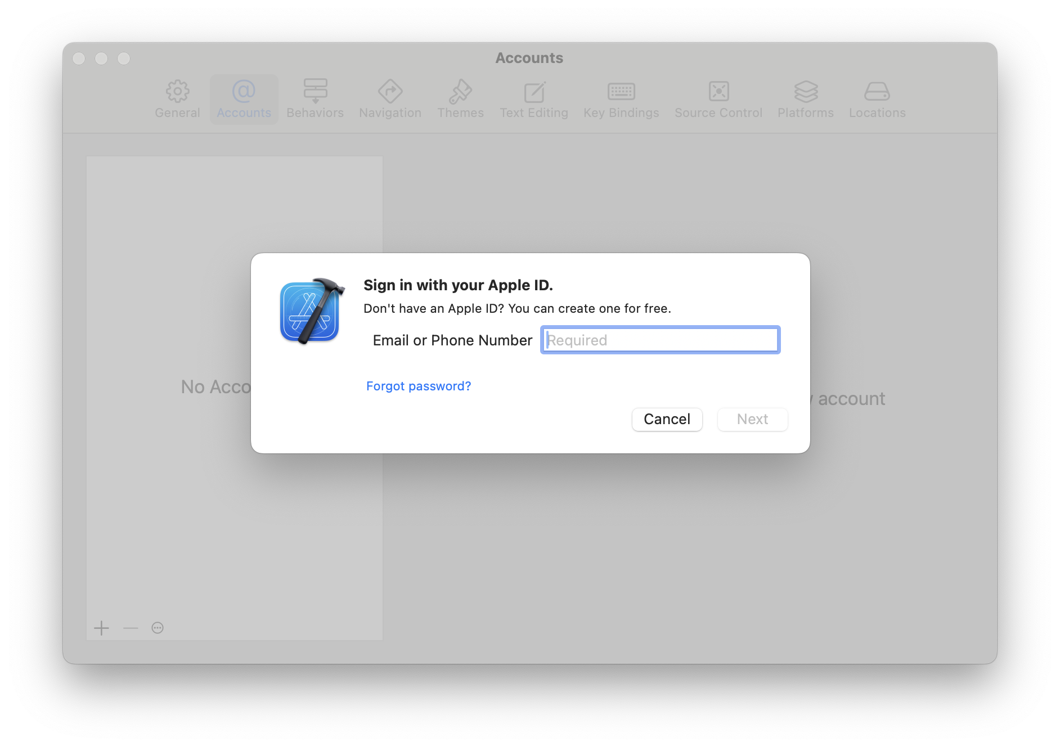
Task: Open the Navigation preferences icon
Action: (390, 91)
